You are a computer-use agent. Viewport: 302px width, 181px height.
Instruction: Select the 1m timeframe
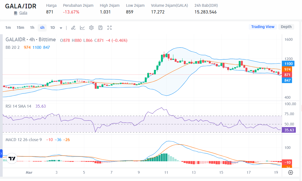click(x=8, y=28)
